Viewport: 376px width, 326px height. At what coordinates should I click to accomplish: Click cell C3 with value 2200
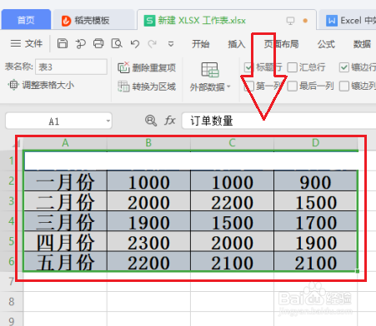point(232,201)
